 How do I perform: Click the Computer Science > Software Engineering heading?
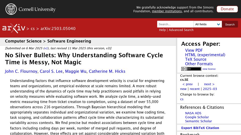48,41
